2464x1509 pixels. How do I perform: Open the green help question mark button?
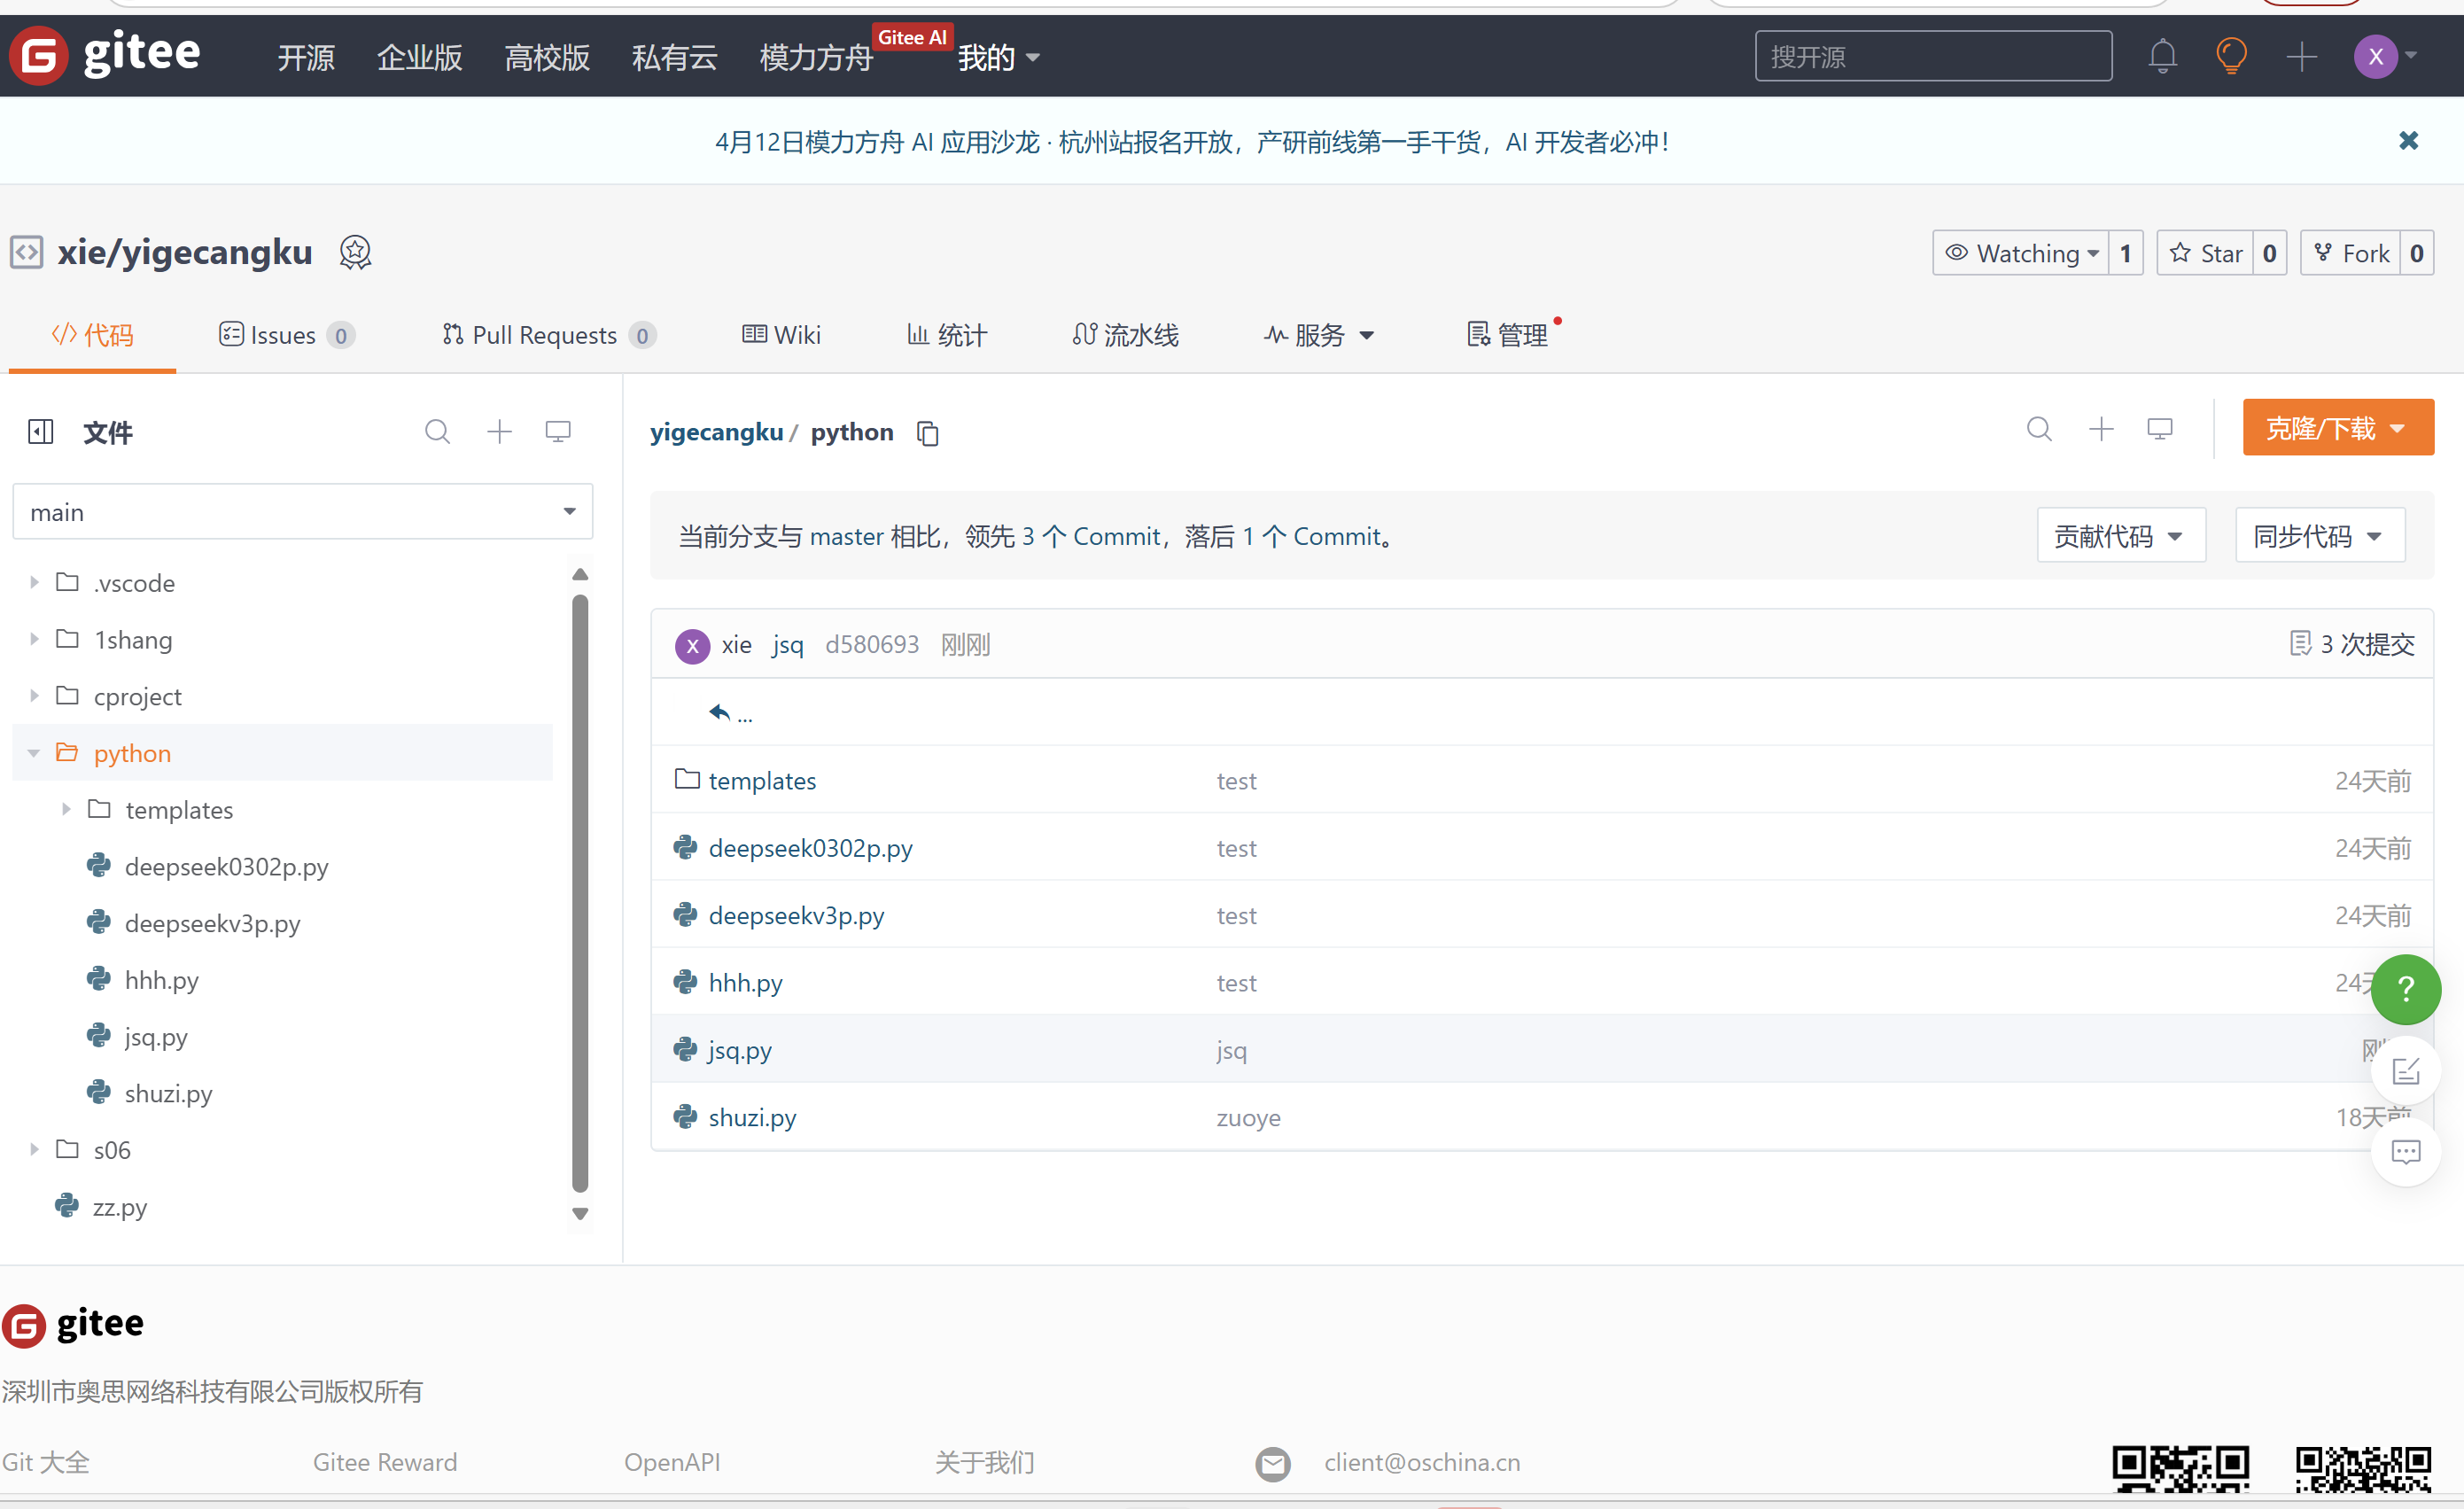2405,989
